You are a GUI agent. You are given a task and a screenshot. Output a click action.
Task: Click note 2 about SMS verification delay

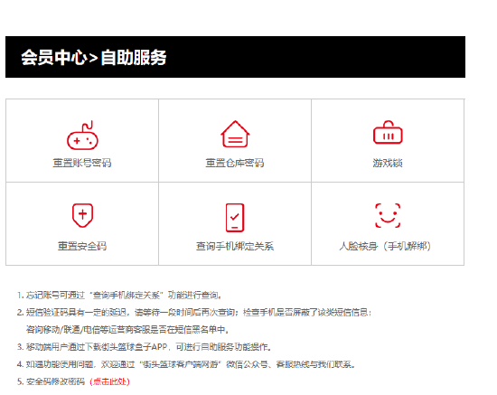pos(194,321)
